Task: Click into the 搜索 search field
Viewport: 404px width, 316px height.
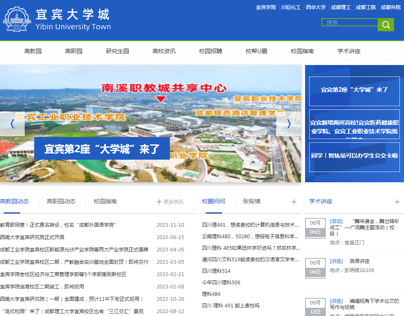Action: point(350,22)
